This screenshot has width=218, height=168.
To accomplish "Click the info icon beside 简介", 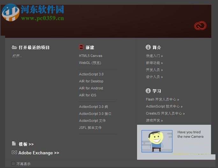I will (x=148, y=47).
